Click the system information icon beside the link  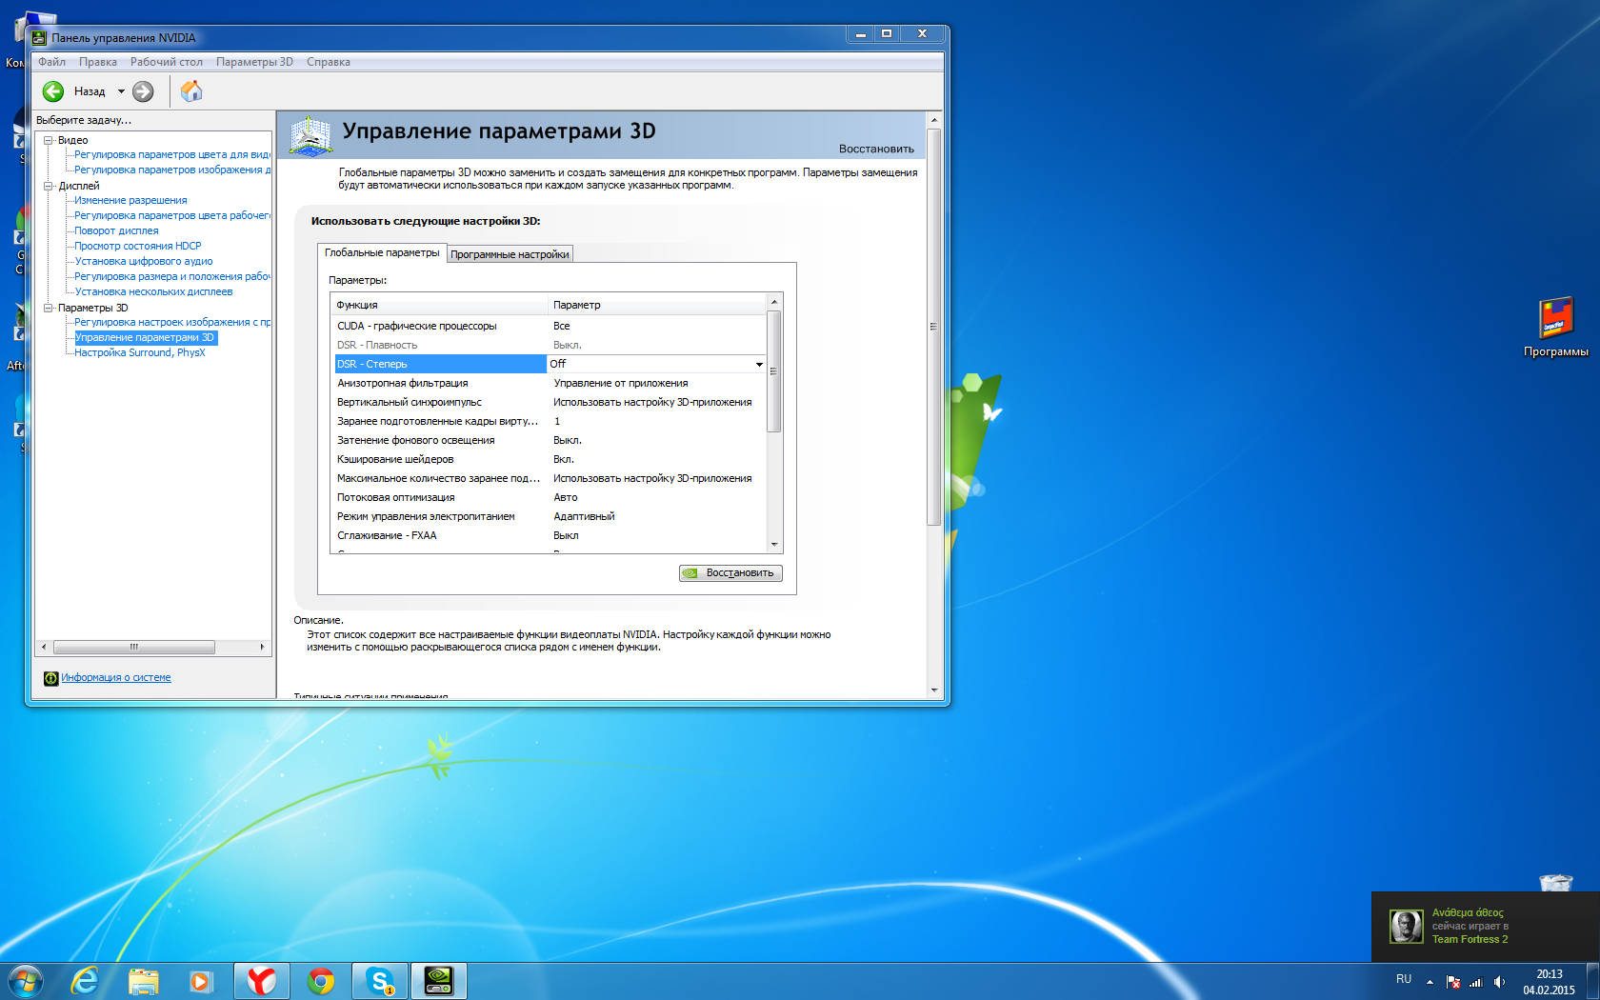tap(51, 678)
